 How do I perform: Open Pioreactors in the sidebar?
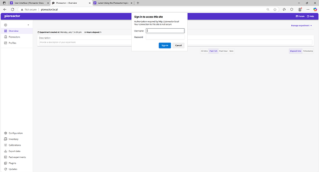(16, 37)
